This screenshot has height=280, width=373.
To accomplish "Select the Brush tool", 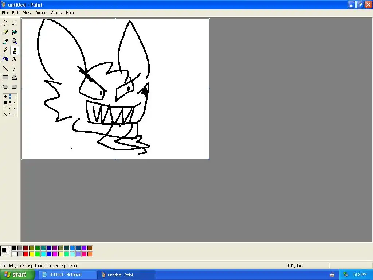I will (x=15, y=50).
